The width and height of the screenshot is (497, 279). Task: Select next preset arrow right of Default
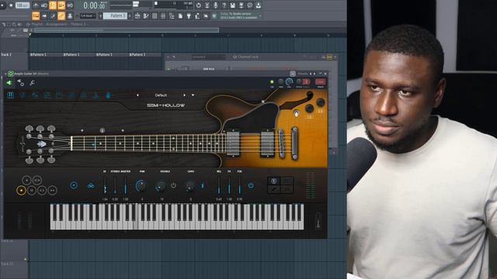point(185,95)
